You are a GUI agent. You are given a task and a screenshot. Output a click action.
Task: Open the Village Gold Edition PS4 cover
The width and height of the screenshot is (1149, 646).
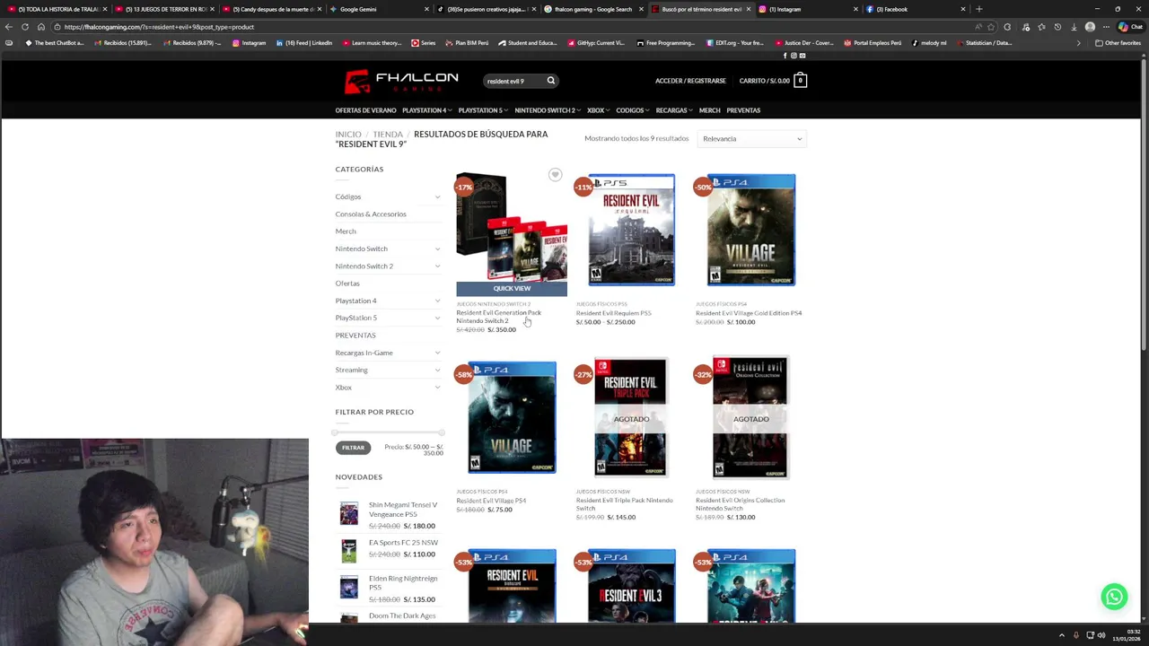(x=750, y=231)
